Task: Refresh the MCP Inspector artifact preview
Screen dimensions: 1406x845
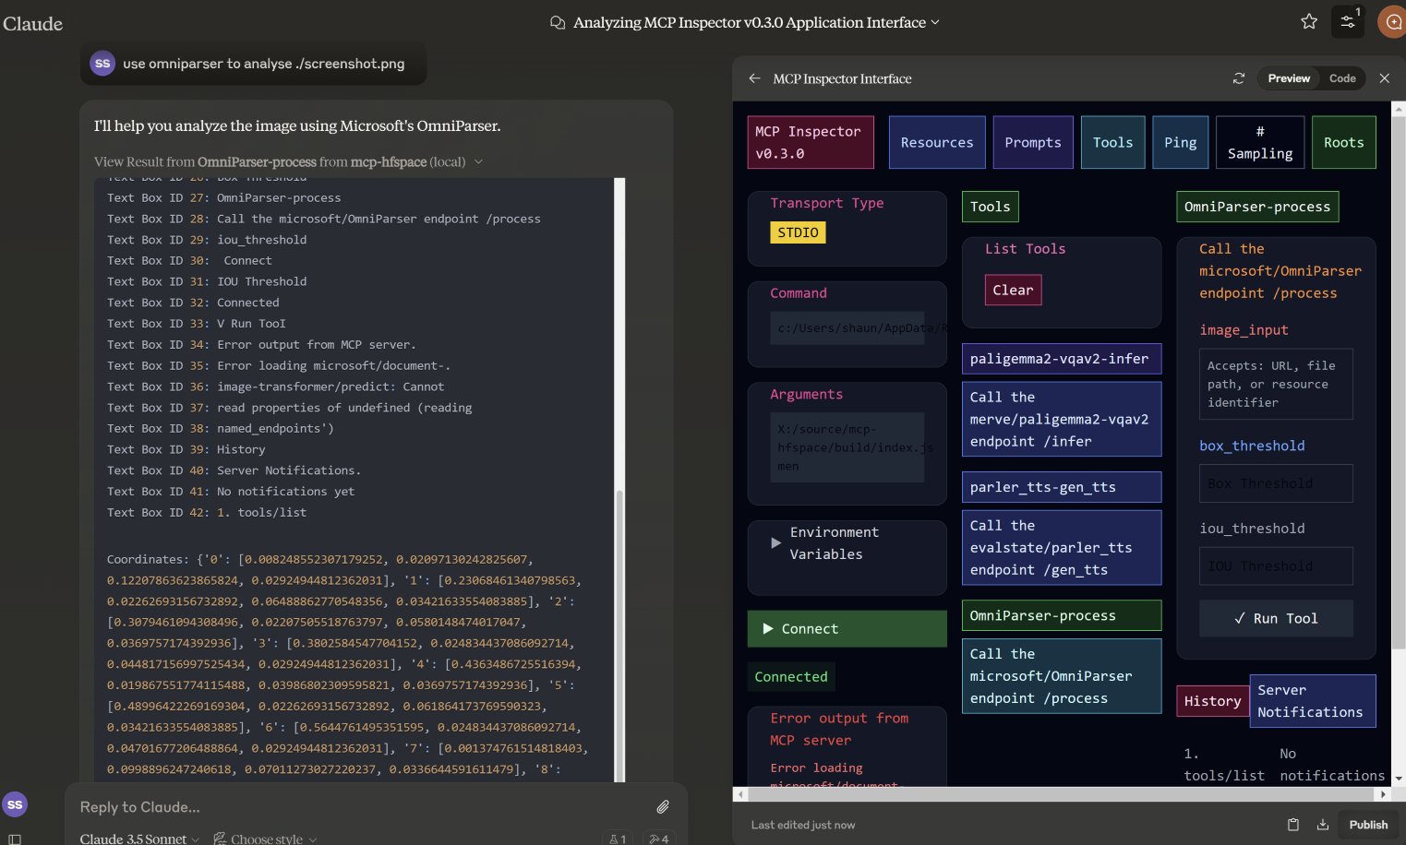Action: click(1238, 78)
